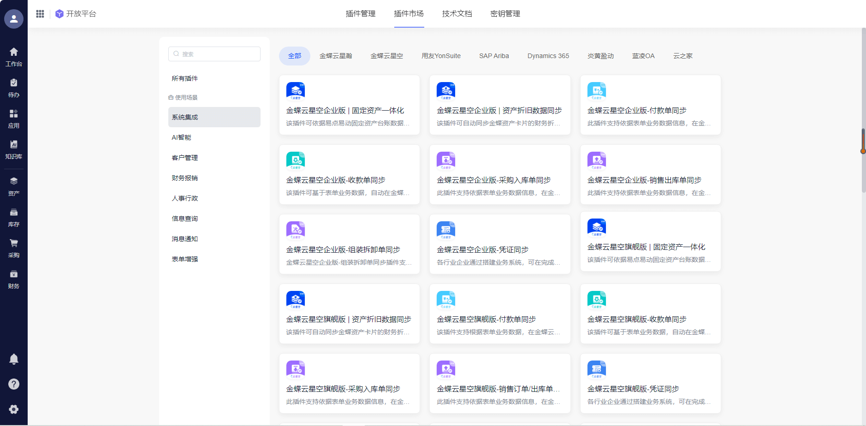Open the 工作台 home icon

point(14,57)
